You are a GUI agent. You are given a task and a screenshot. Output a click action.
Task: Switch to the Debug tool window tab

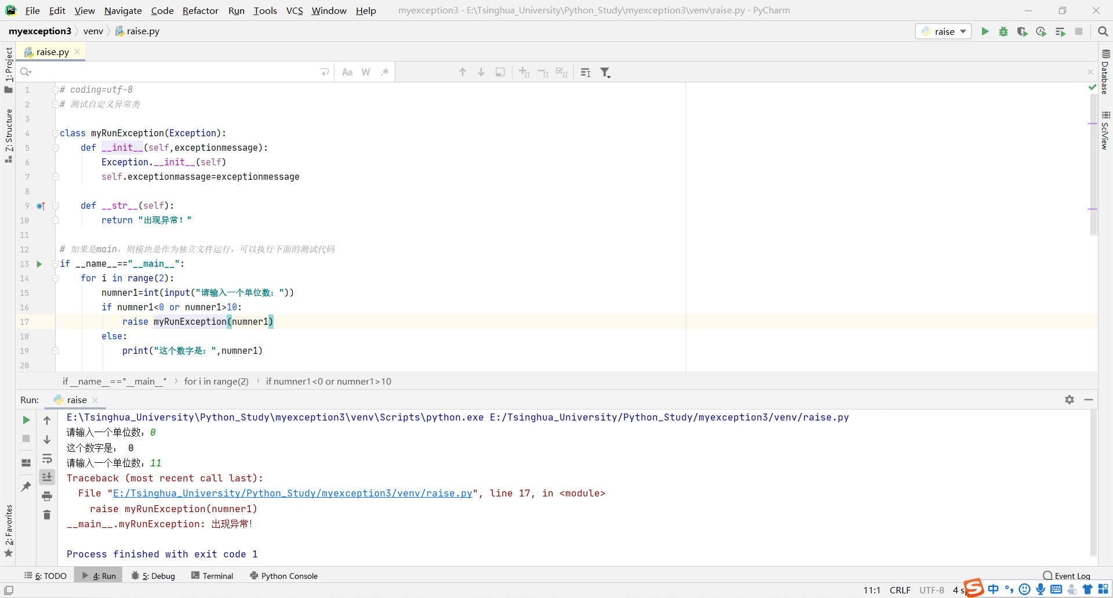pyautogui.click(x=153, y=576)
